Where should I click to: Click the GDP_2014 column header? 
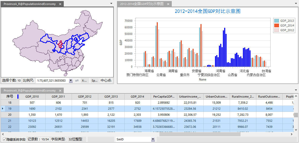(x=137, y=97)
